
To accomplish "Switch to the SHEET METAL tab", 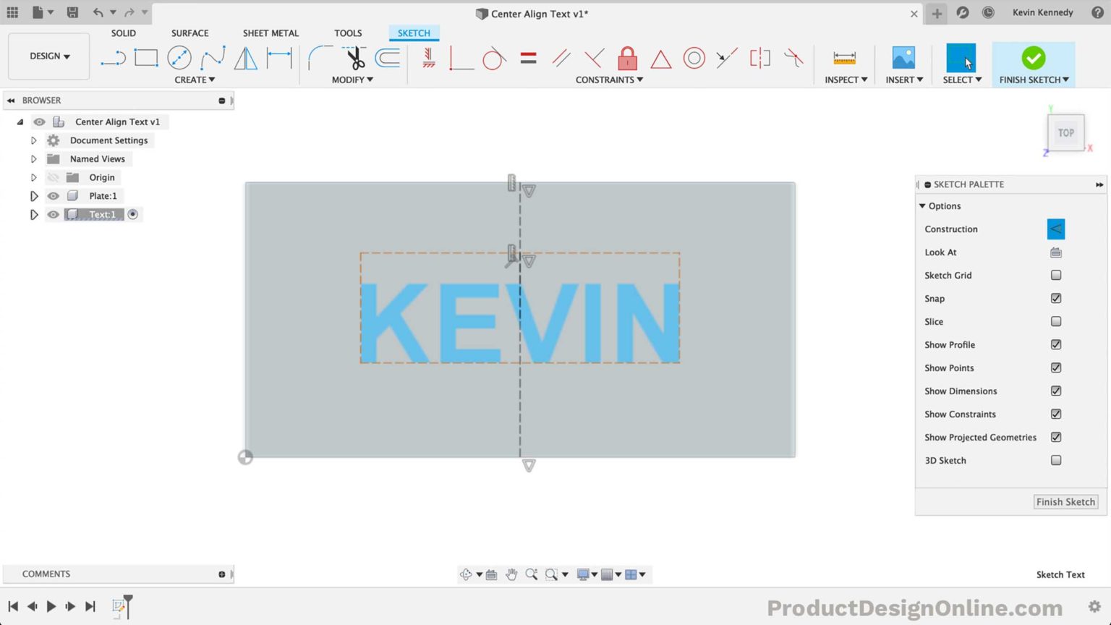I will 271,33.
